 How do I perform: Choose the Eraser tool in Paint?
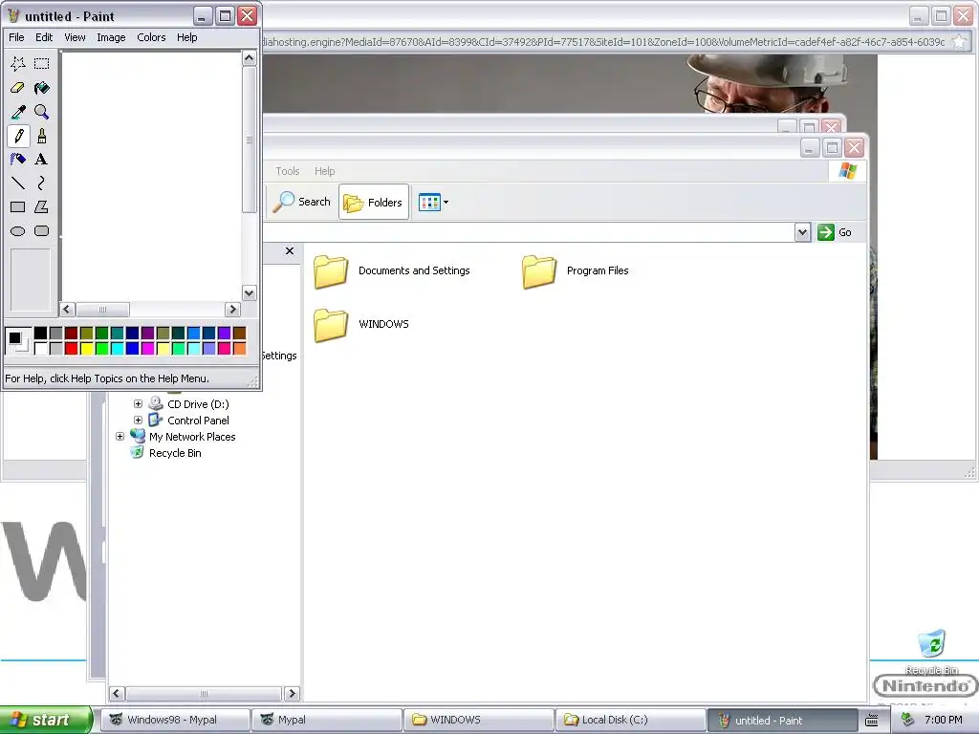[18, 87]
